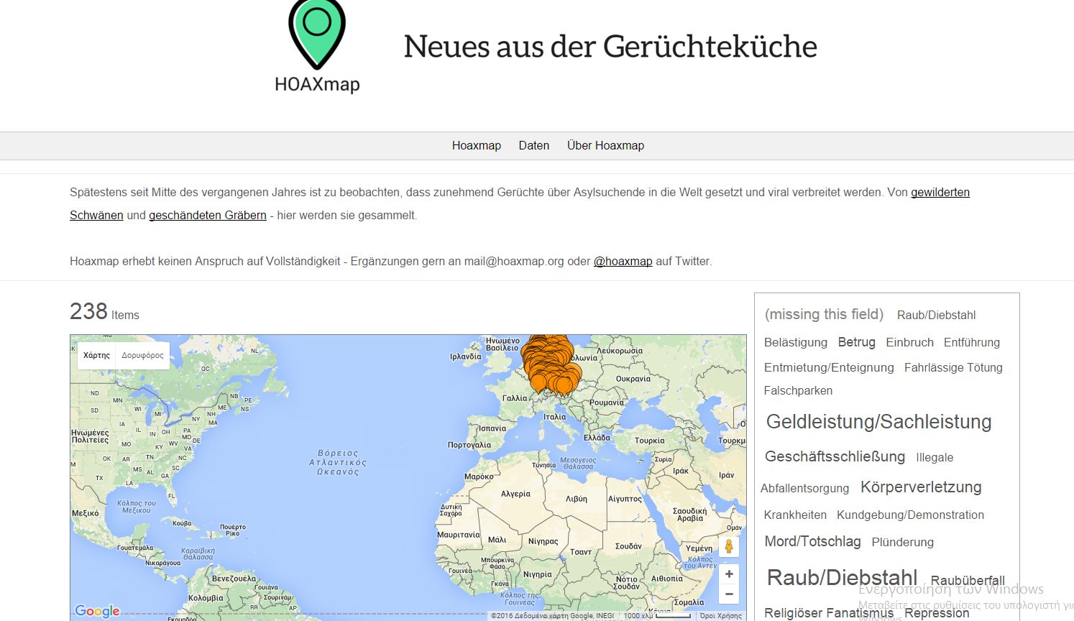Select the large Raub/Diebstahl tag

[842, 577]
